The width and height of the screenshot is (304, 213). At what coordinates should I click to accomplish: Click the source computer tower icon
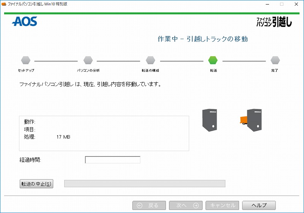210,120
